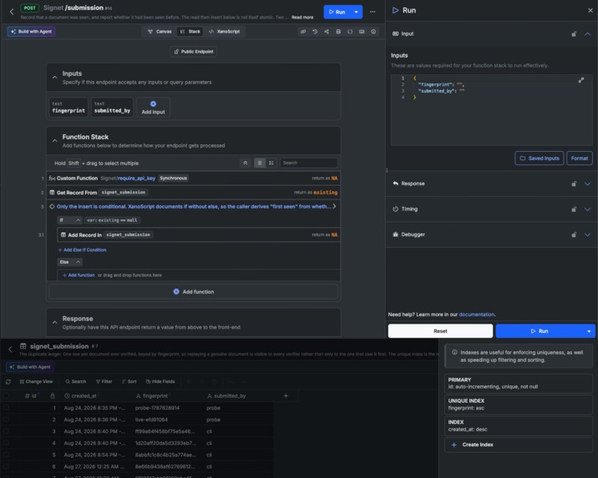
Task: Click Create Index
Action: coord(519,445)
